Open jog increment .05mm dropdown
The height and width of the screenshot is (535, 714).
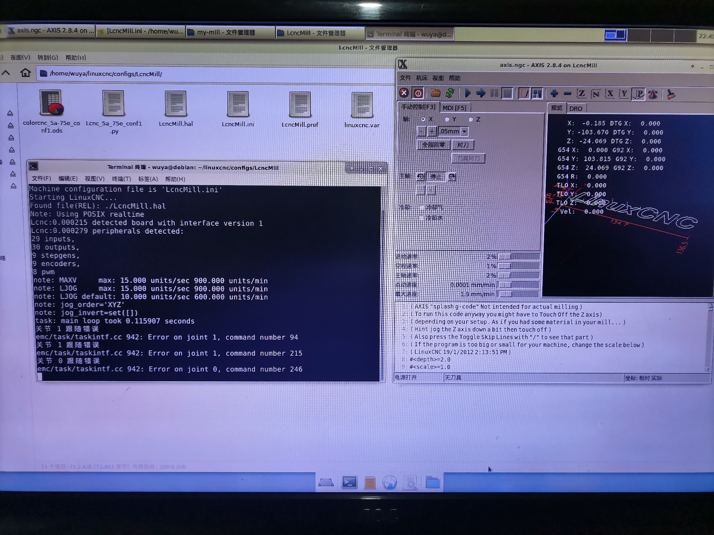(x=464, y=132)
